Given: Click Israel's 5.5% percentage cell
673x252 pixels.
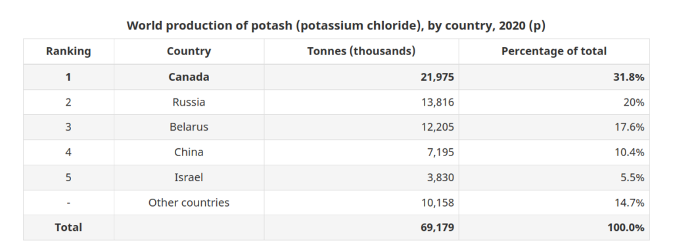Looking at the screenshot, I should click(632, 177).
